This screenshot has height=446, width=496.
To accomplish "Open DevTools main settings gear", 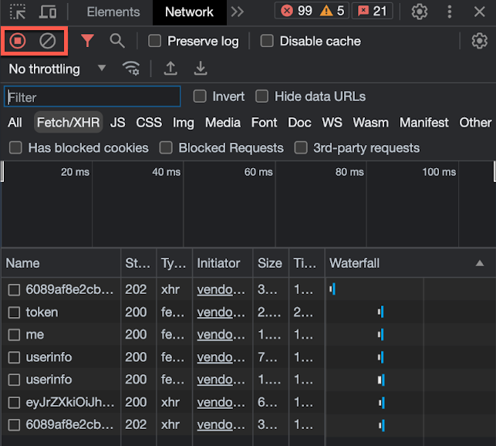I will pyautogui.click(x=420, y=12).
